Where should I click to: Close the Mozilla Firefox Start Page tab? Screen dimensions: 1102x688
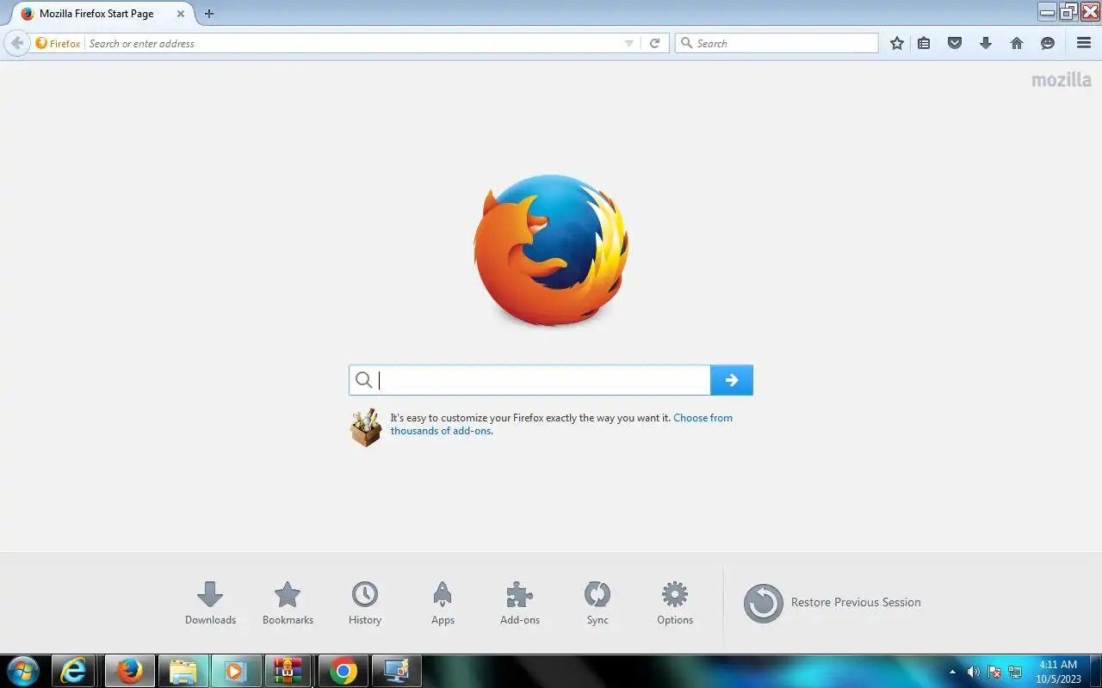180,14
